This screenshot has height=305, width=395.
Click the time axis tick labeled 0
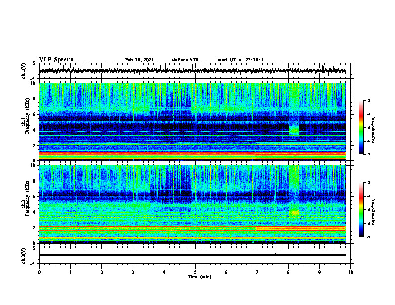pos(39,272)
